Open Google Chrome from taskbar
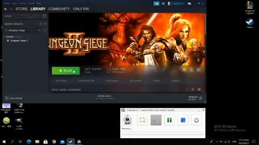The height and width of the screenshot is (145, 259). coord(54,141)
